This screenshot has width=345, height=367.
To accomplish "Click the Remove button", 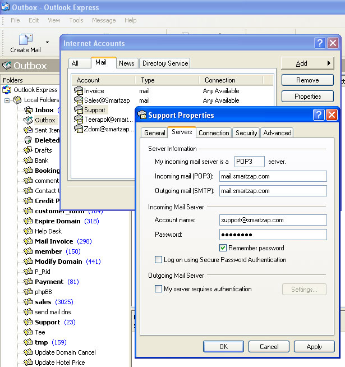I will click(307, 80).
